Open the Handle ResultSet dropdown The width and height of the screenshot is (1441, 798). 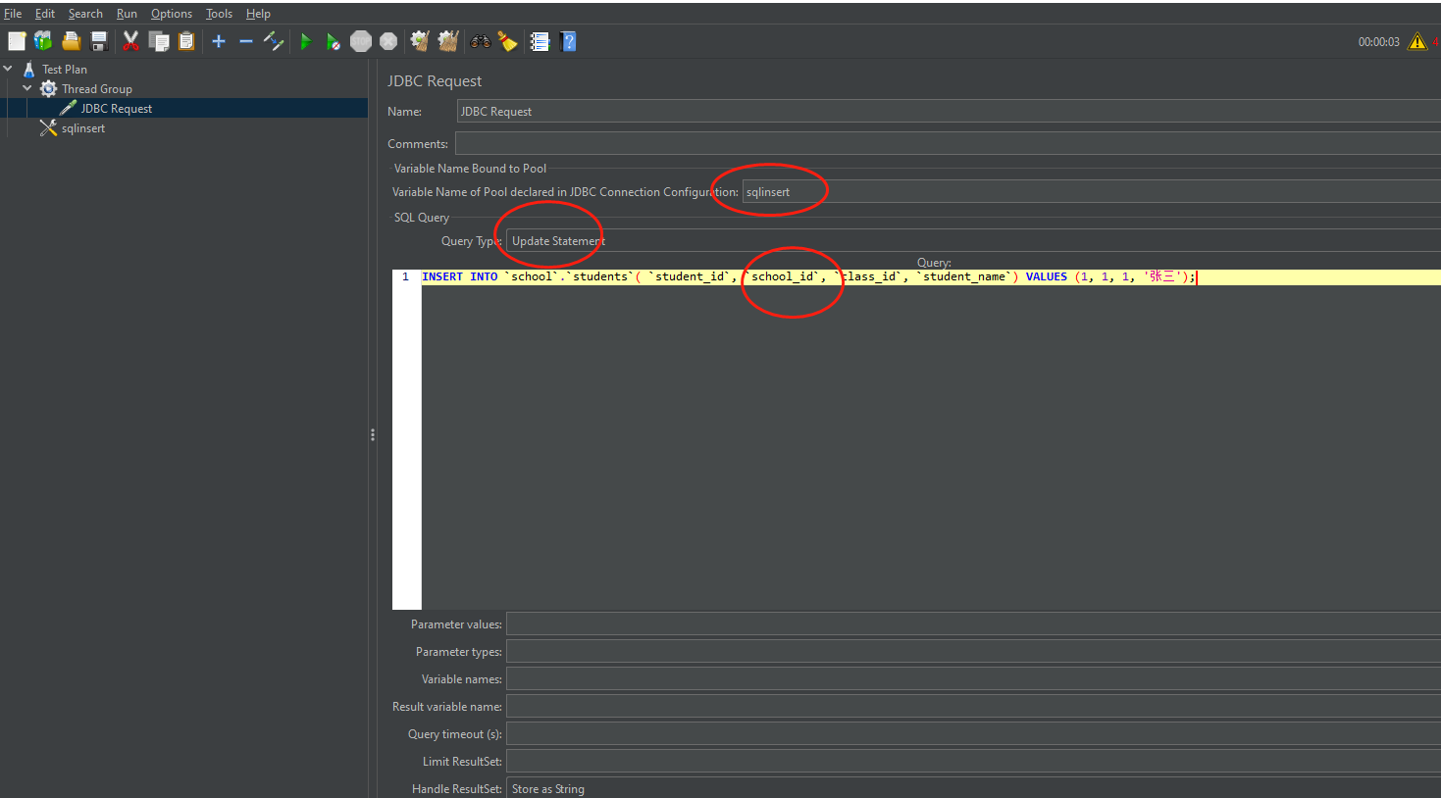click(x=971, y=789)
